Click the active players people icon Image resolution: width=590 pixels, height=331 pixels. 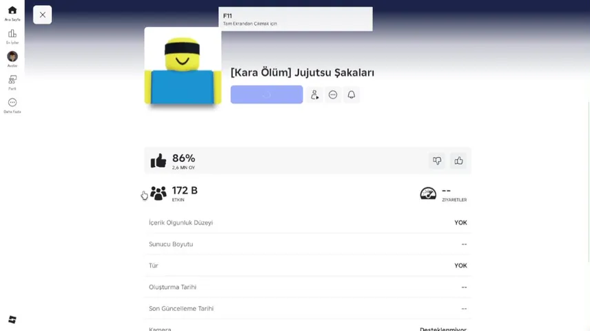[x=159, y=193]
